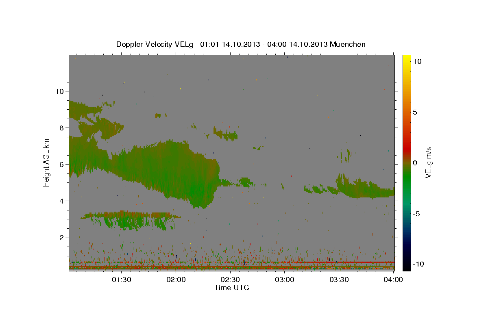Click the height tick label 10
This screenshot has width=488, height=325.
[60, 91]
